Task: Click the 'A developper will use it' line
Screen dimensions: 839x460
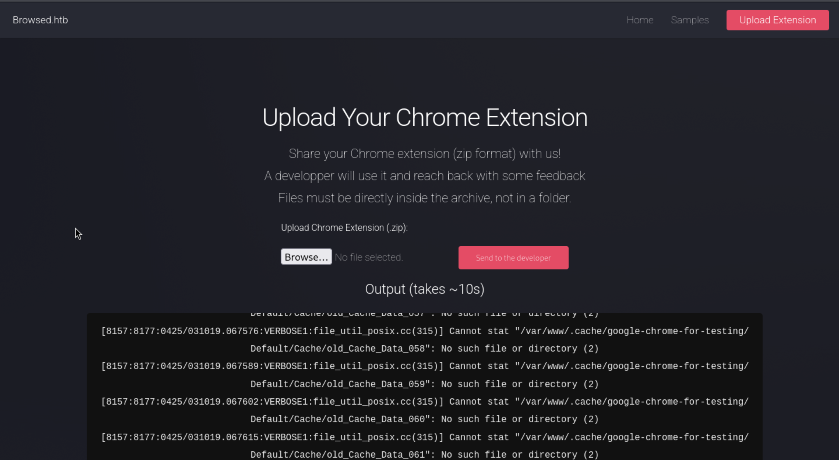Action: 424,176
